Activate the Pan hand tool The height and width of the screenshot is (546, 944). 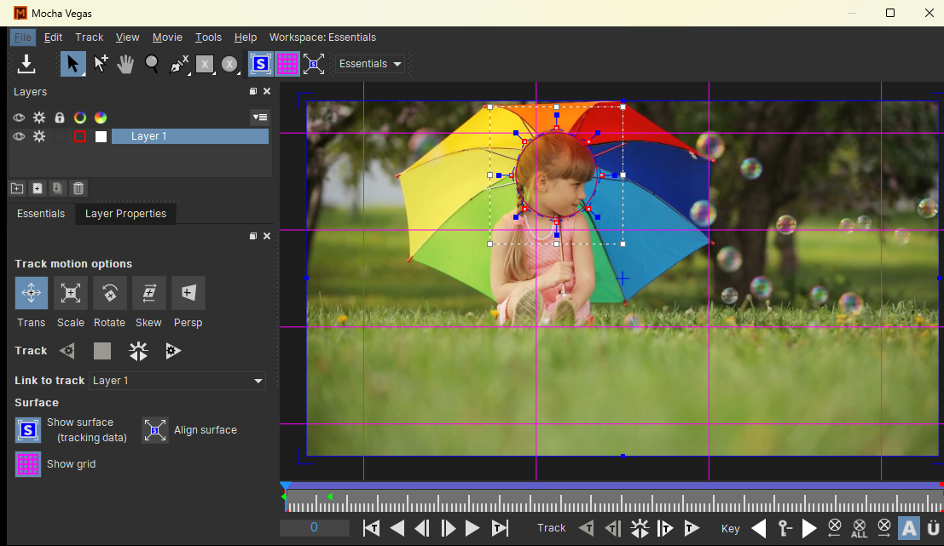tap(125, 64)
